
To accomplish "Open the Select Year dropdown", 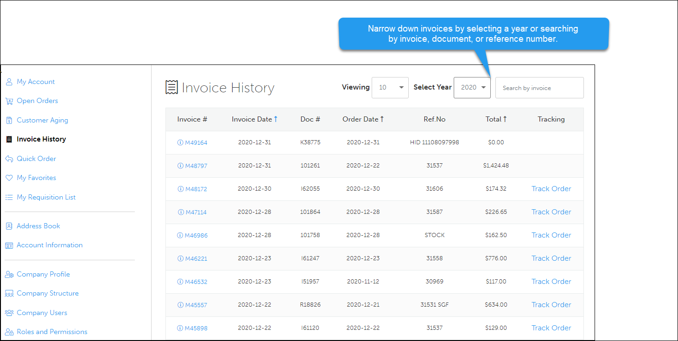I will [472, 88].
